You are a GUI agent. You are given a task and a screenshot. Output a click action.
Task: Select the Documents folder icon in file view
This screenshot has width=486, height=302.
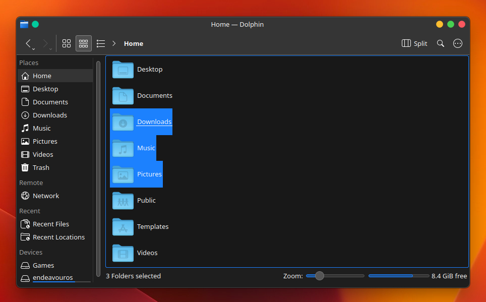click(x=123, y=95)
